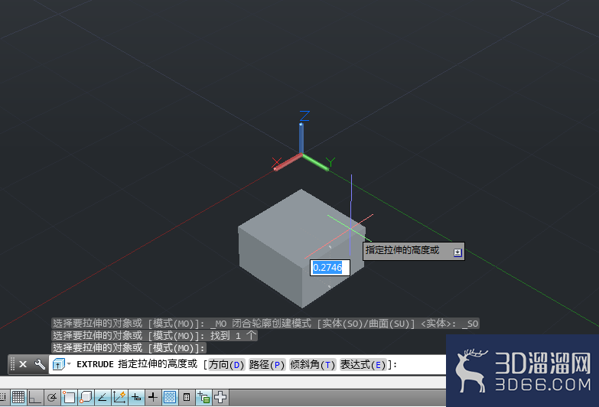The image size is (599, 407).
Task: Expand dynamic prompt options arrow in the tooltip
Action: pyautogui.click(x=457, y=252)
